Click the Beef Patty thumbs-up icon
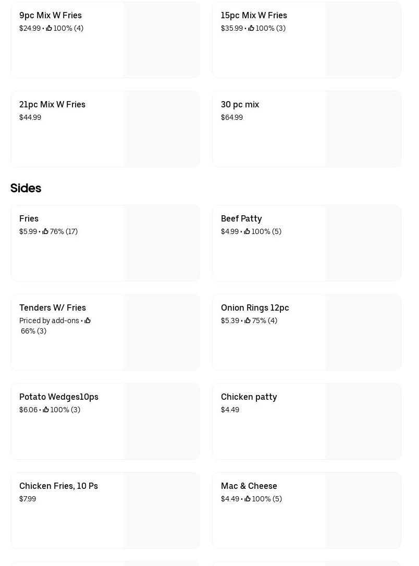 (x=247, y=231)
